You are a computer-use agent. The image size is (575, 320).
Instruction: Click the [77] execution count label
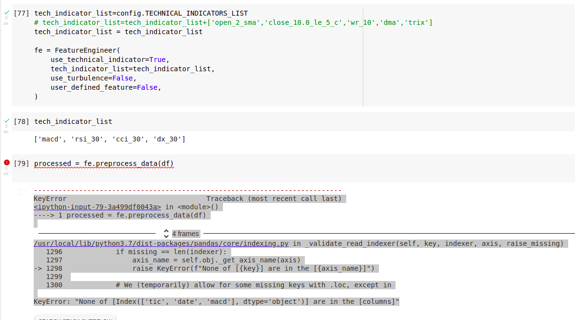point(21,13)
